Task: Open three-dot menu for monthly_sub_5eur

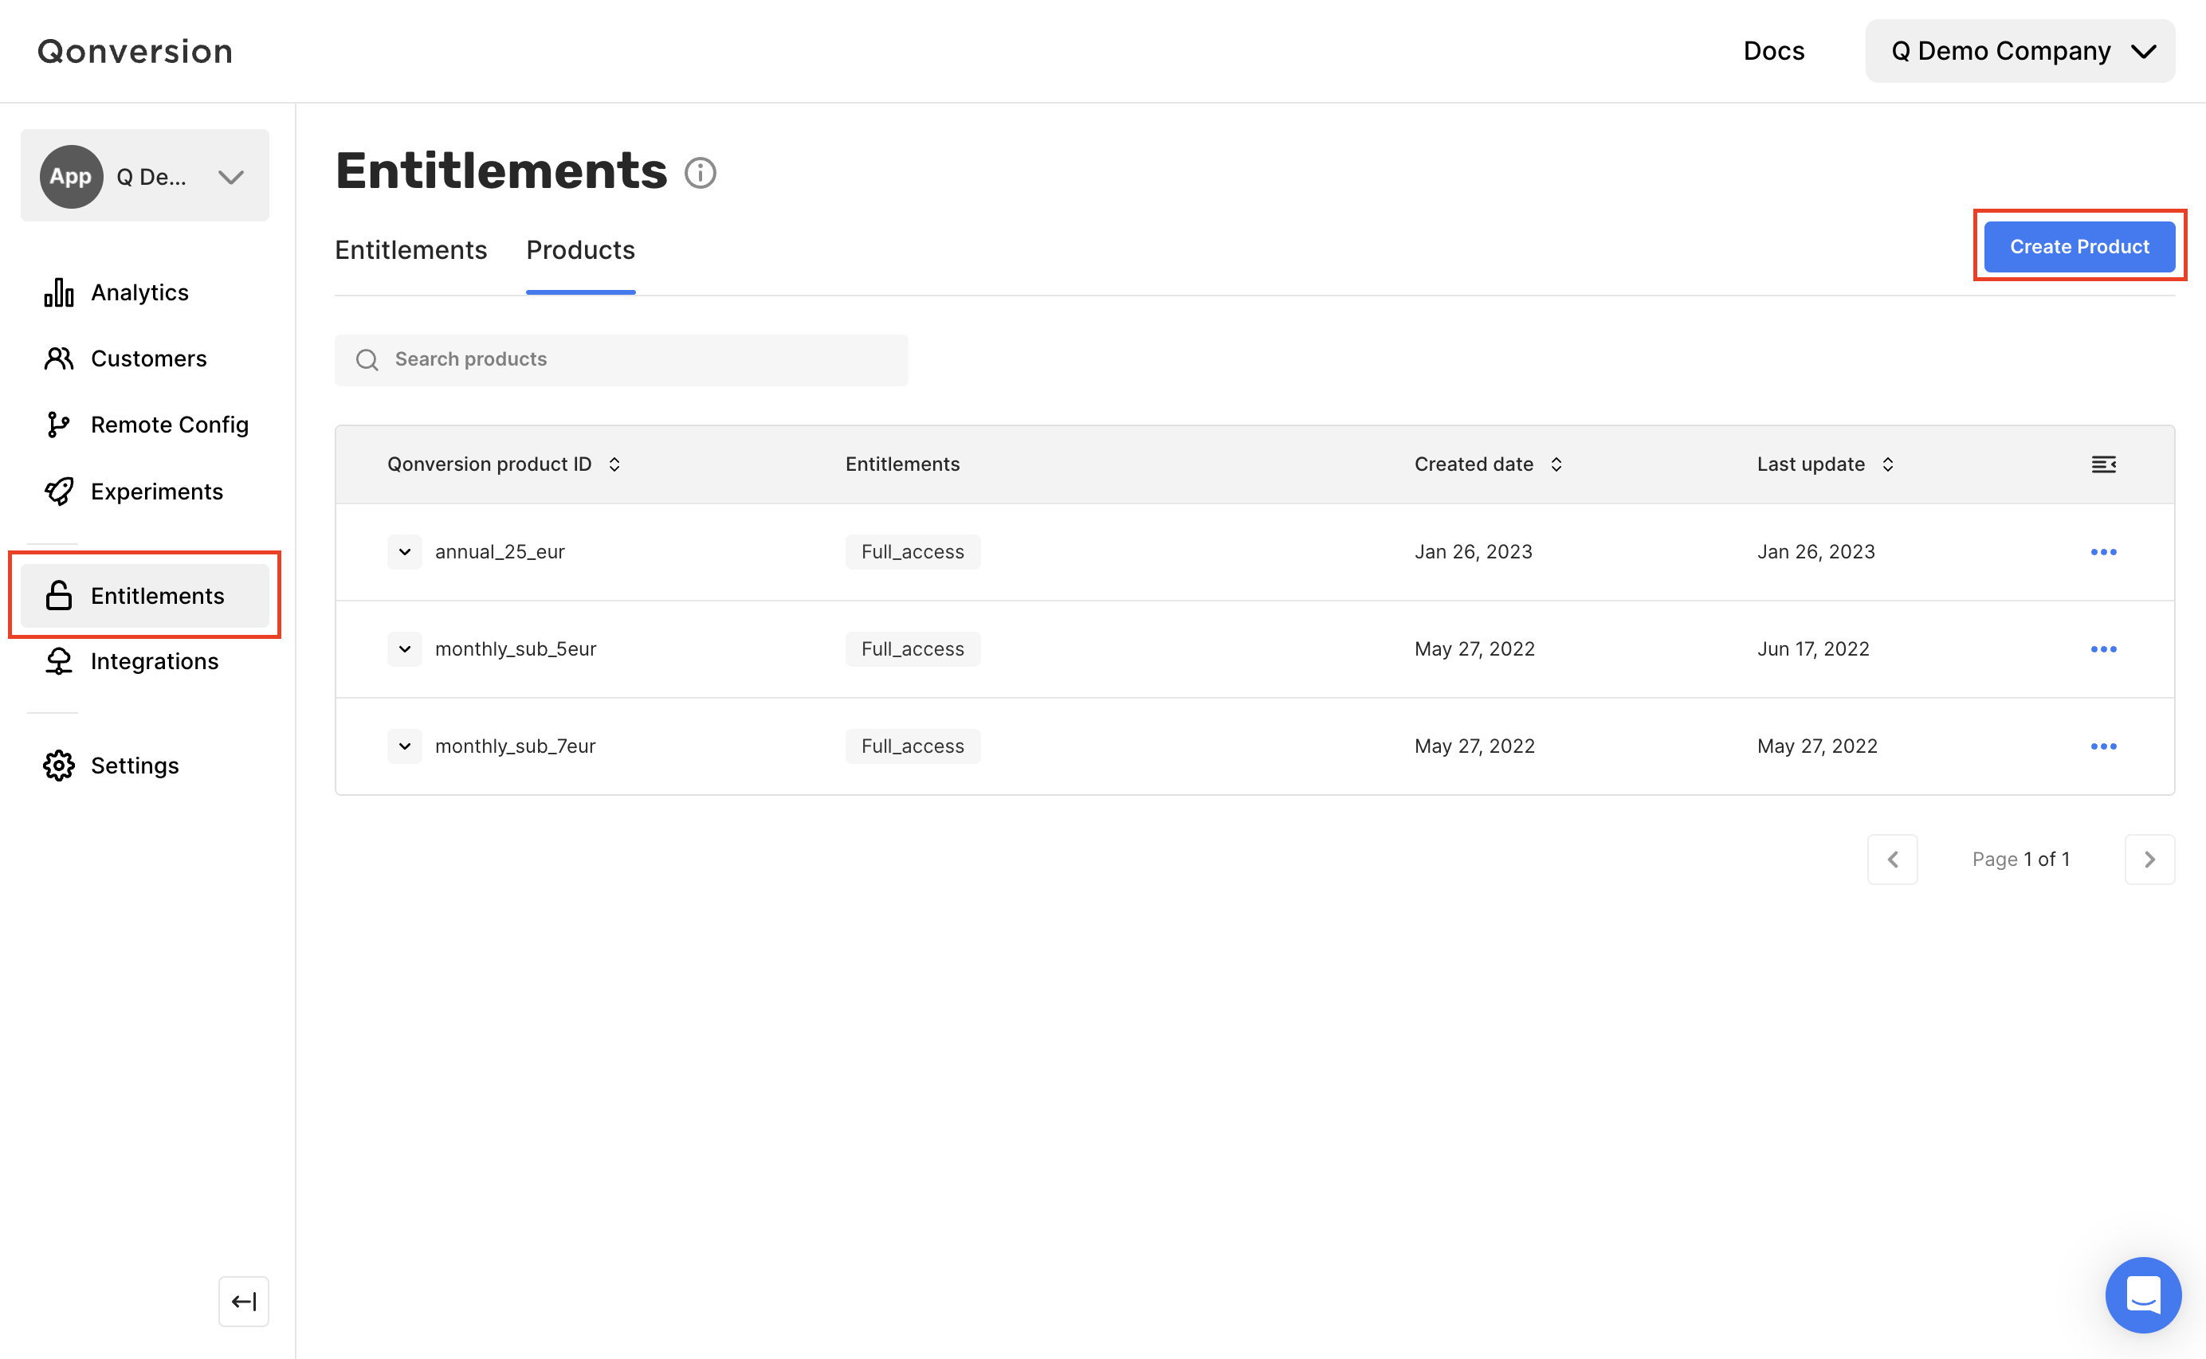Action: 2102,649
